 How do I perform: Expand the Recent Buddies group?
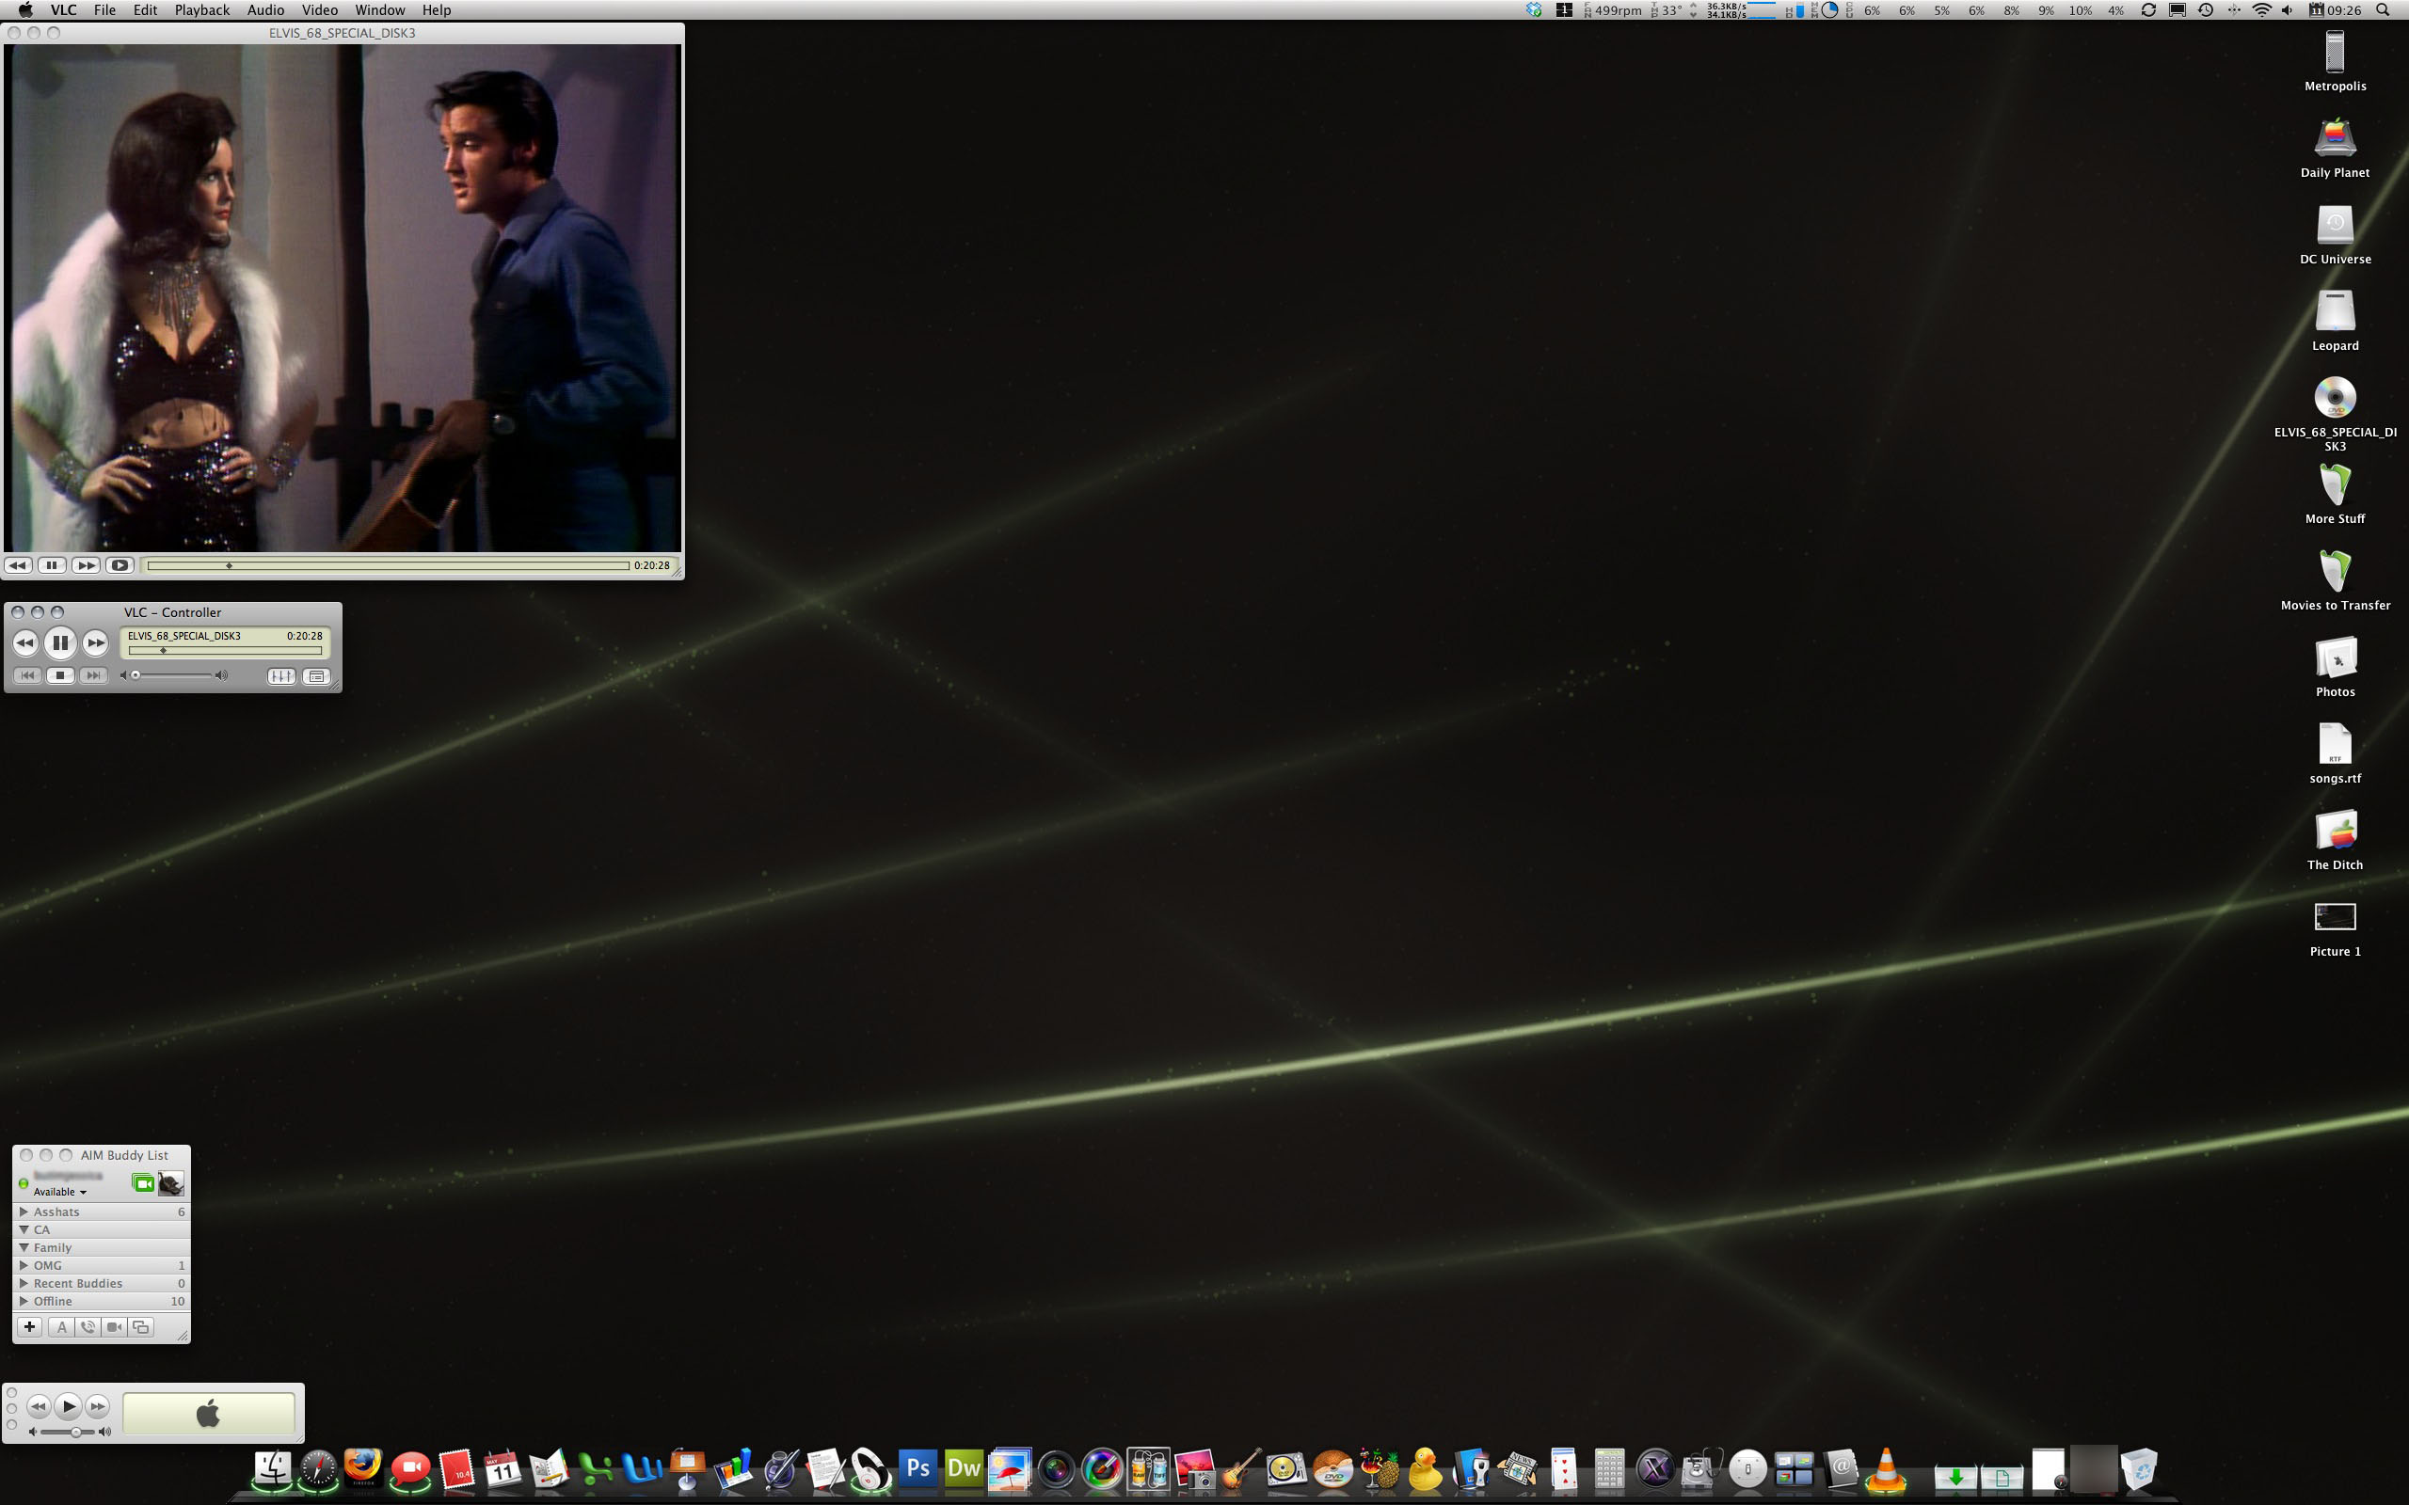(x=24, y=1283)
